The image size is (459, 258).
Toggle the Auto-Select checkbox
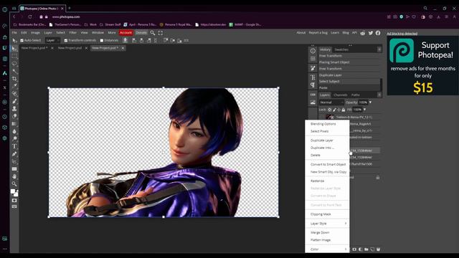[x=22, y=40]
